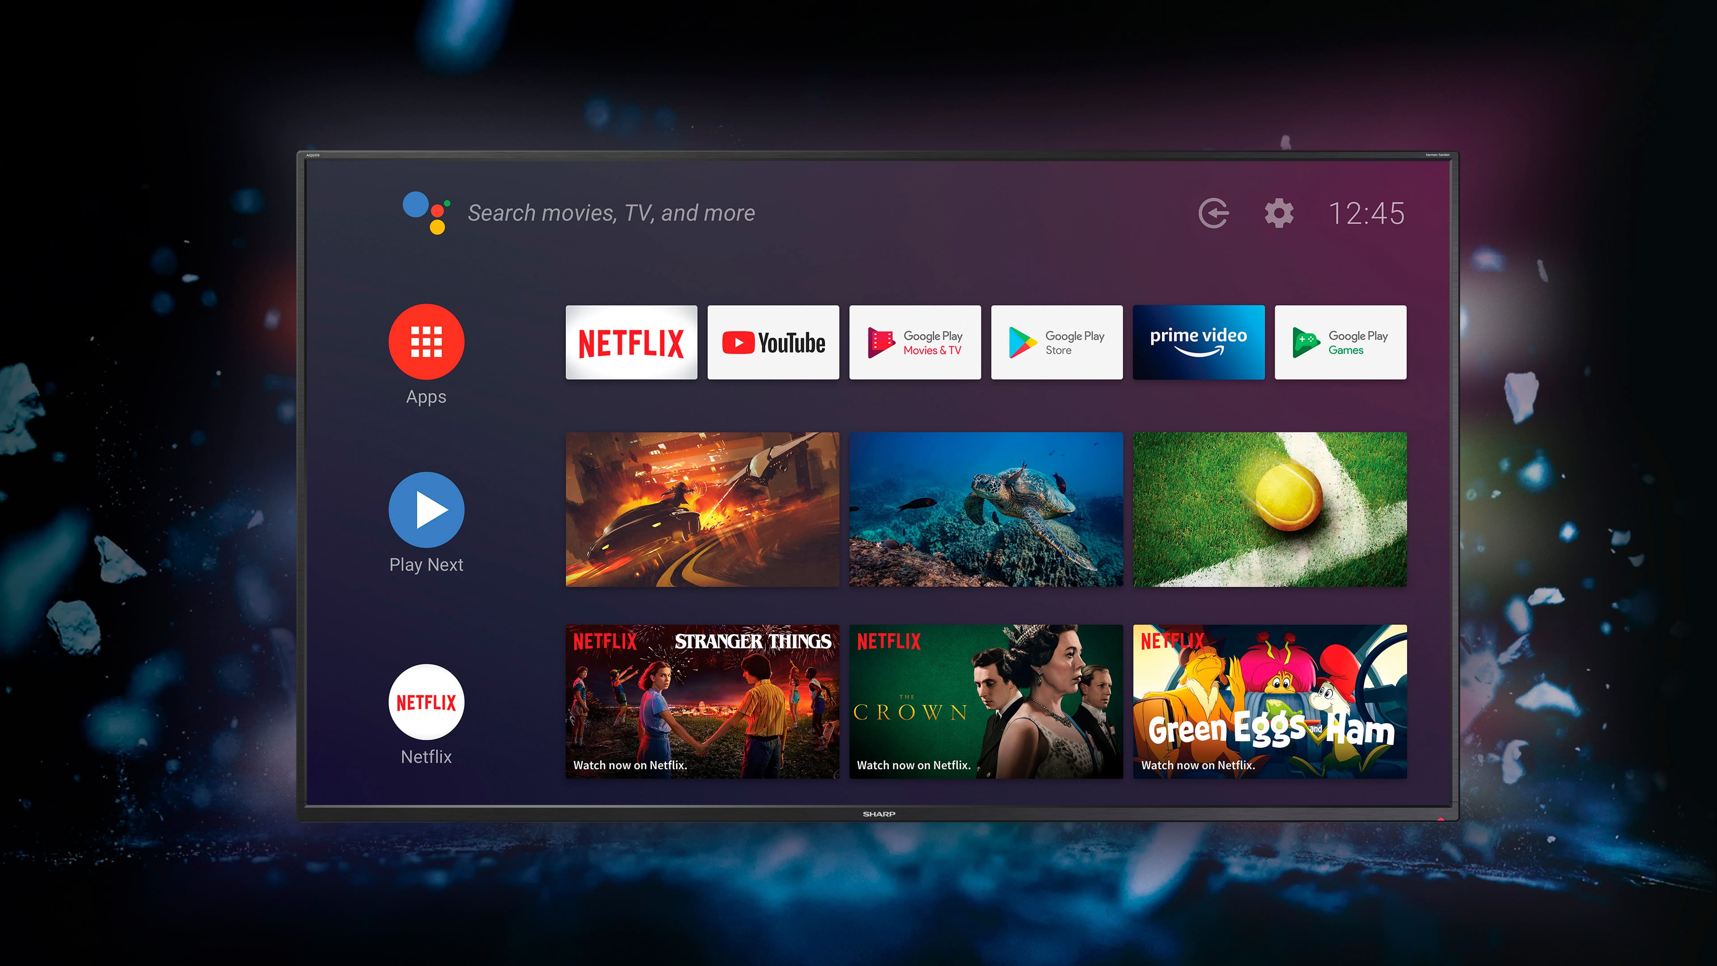Play the sci-fi flying car thumbnail
Image resolution: width=1717 pixels, height=966 pixels.
tap(702, 510)
